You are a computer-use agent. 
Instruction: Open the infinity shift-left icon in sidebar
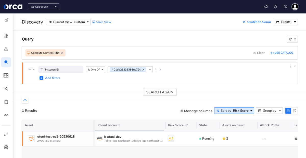(x=6, y=115)
